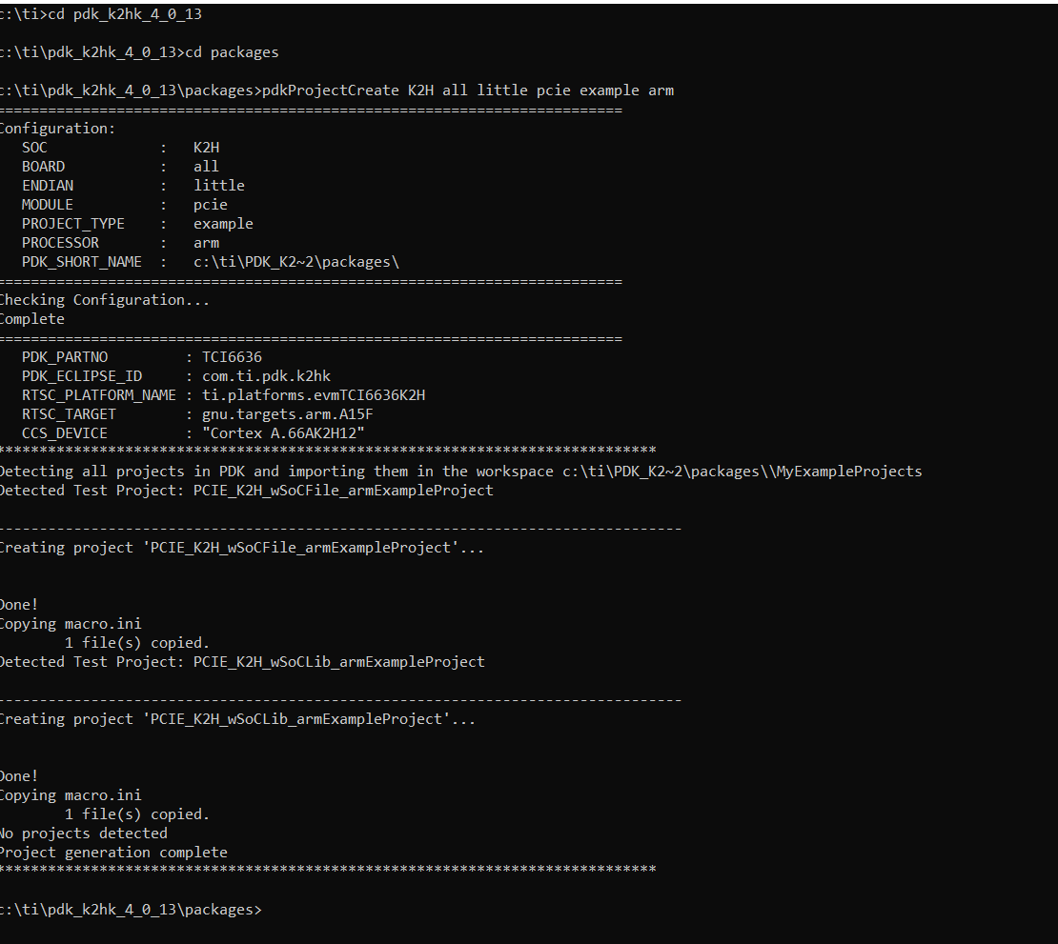Image resolution: width=1058 pixels, height=944 pixels.
Task: Click the 'Checking Configuration...' line
Action: click(103, 300)
